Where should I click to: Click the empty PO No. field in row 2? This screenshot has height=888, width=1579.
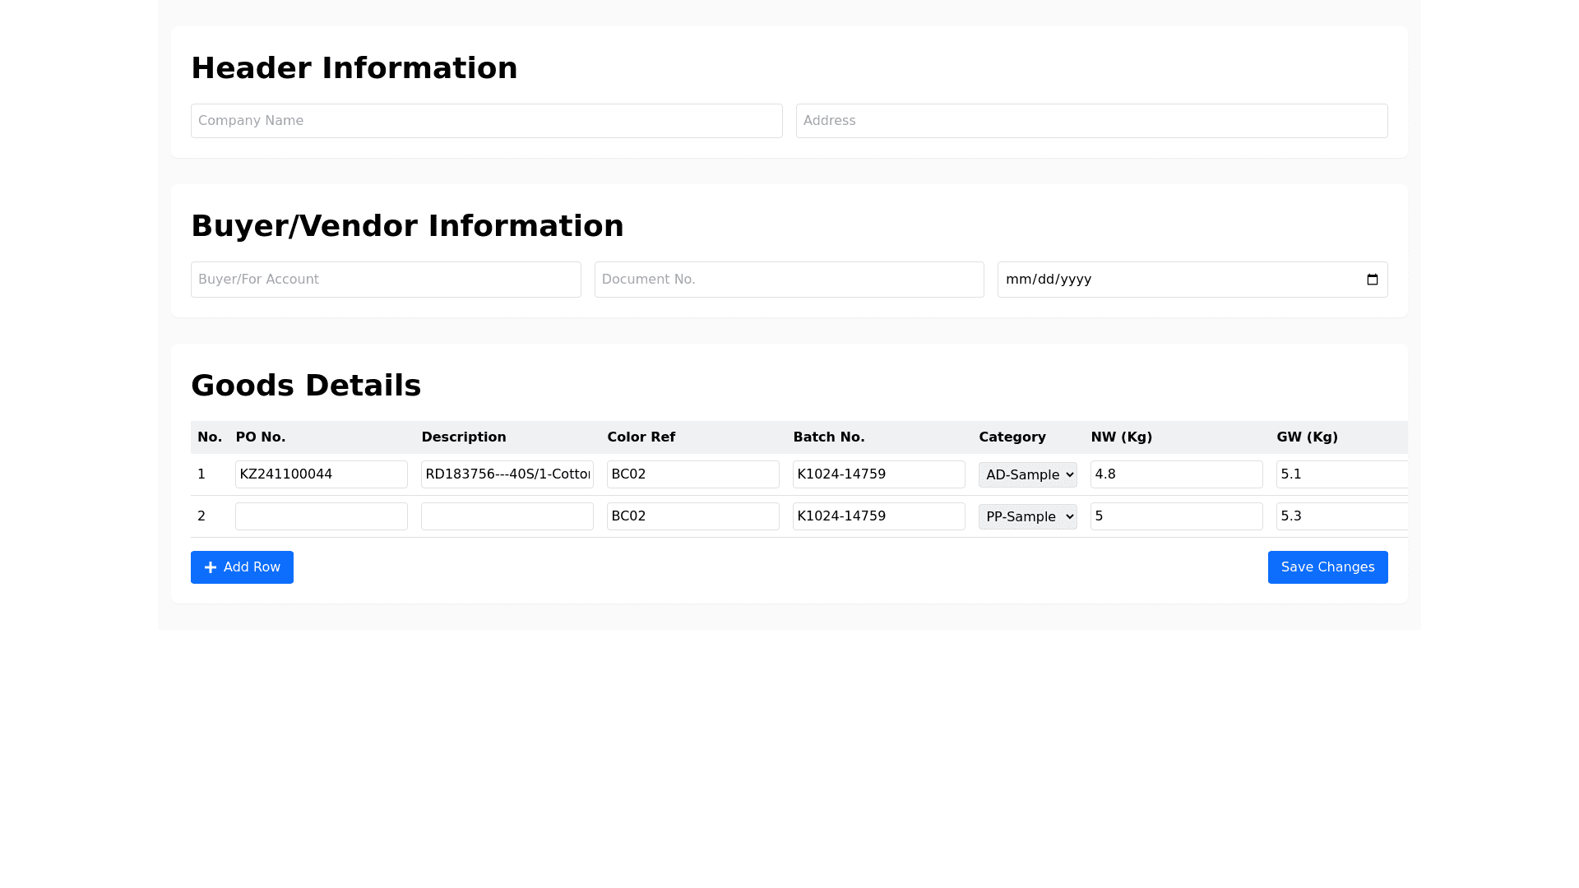[321, 516]
